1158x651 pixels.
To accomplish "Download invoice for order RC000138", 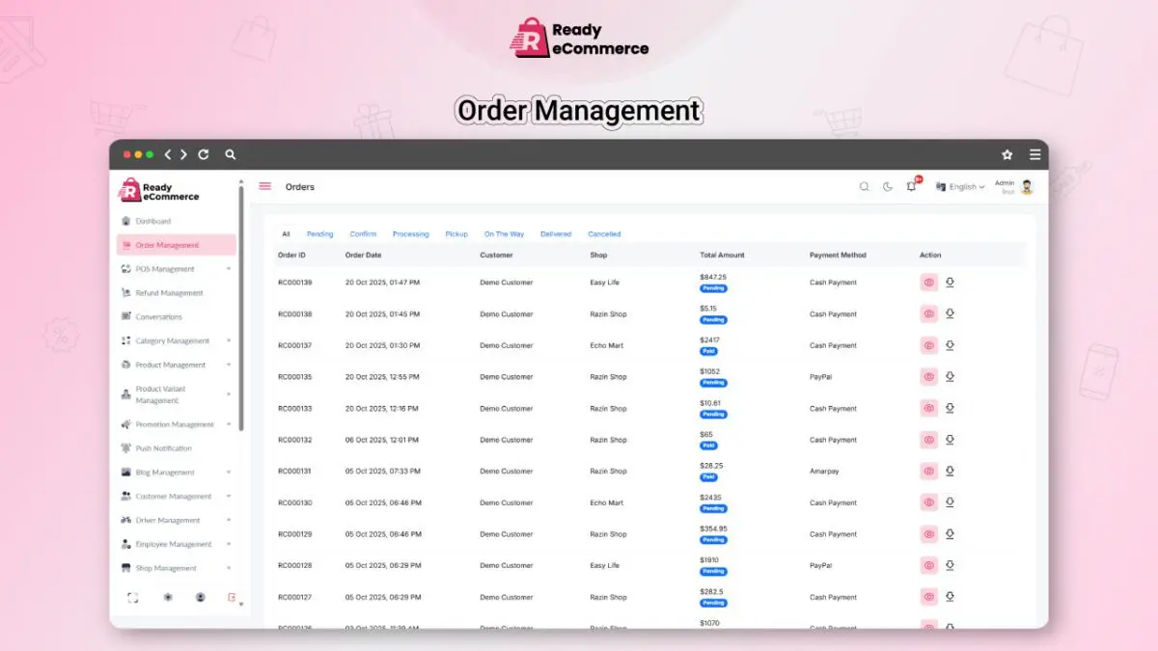I will click(950, 313).
